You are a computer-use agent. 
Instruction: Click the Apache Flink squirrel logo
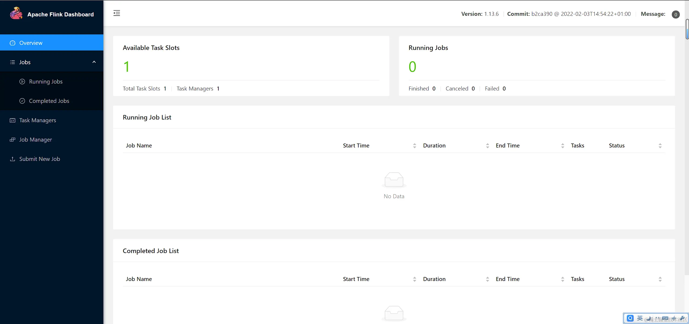(x=16, y=13)
